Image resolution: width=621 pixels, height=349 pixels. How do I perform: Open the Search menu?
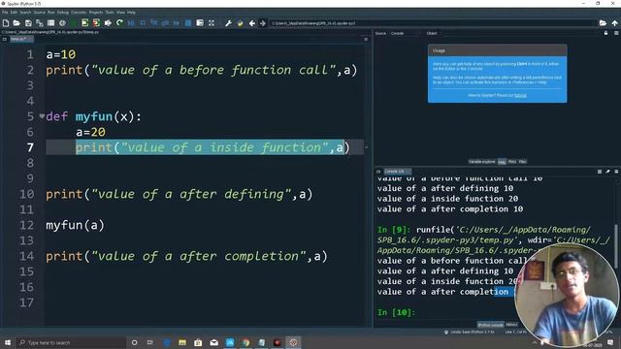point(25,13)
